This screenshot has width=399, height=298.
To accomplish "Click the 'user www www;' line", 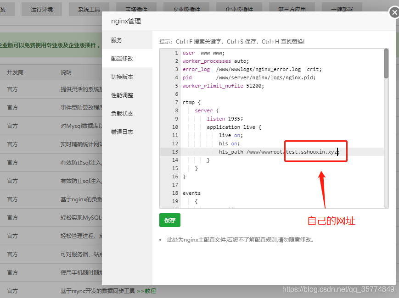I will (203, 53).
